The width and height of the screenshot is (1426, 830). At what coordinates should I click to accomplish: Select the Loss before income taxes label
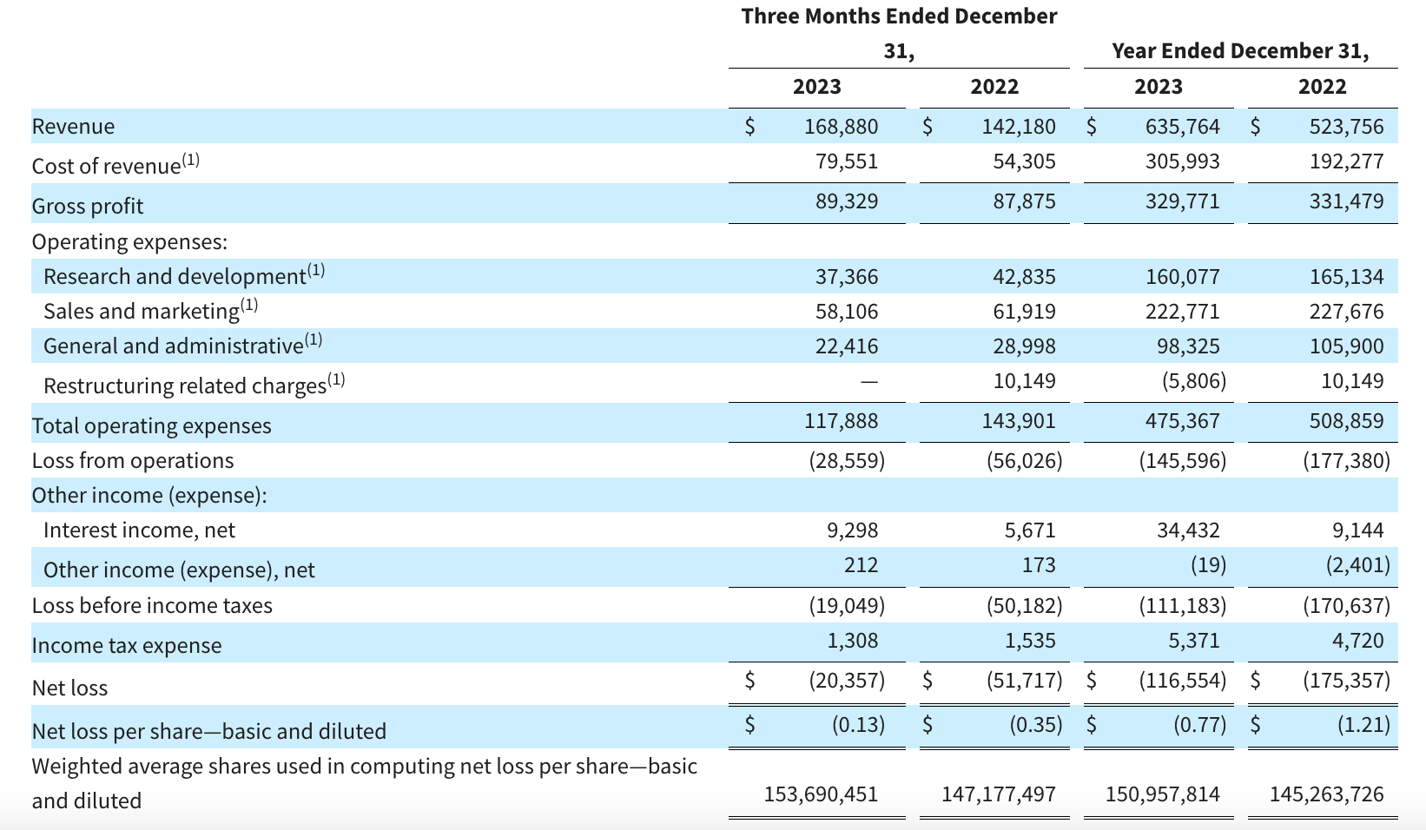[x=152, y=606]
